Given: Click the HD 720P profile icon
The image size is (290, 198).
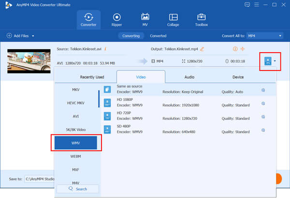Looking at the screenshot, I should pyautogui.click(x=107, y=116).
